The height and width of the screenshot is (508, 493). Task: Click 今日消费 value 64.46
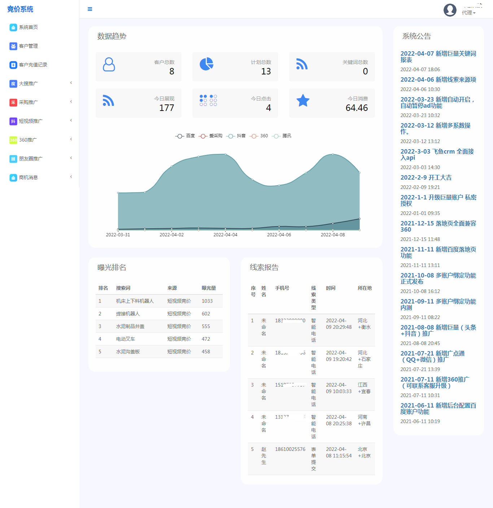click(x=357, y=108)
